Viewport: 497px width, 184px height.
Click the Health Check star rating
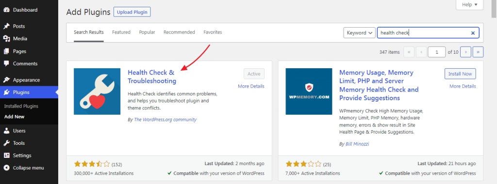[92, 164]
